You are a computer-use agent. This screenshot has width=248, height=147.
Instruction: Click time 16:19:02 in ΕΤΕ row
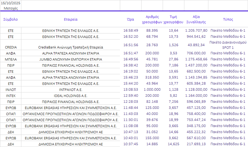point(131,71)
